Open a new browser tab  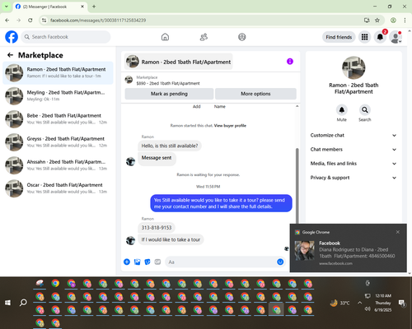(x=94, y=7)
